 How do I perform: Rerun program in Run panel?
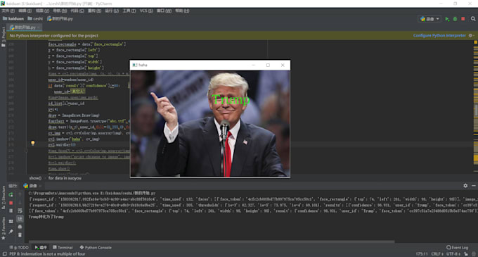[x=11, y=194]
